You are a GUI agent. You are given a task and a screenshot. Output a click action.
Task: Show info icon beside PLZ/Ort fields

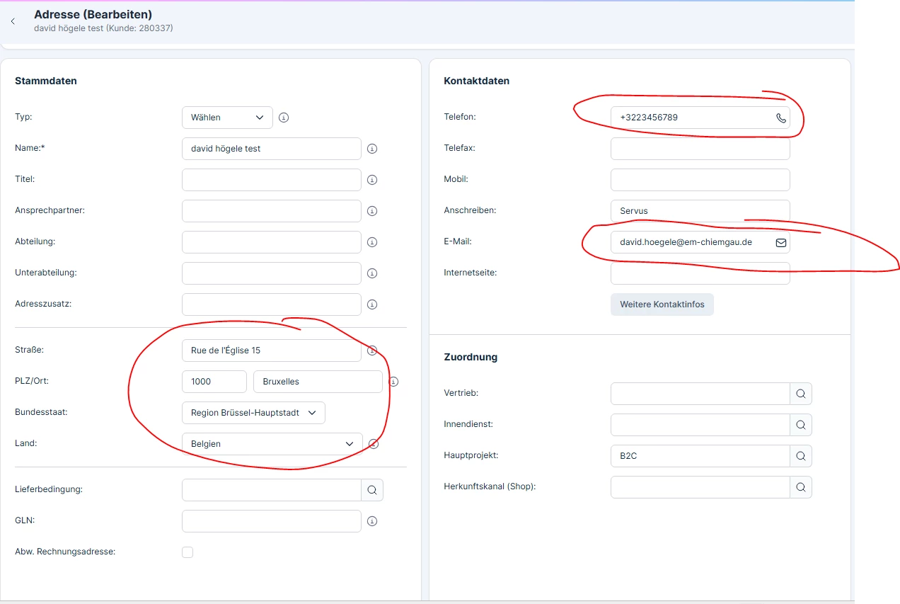tap(394, 382)
